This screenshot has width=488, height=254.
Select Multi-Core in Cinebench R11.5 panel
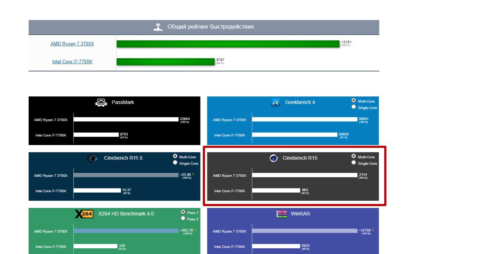[175, 156]
